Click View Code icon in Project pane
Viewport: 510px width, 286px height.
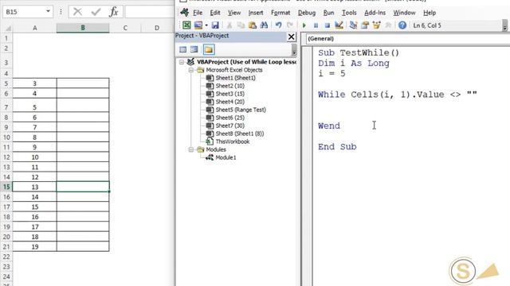183,49
